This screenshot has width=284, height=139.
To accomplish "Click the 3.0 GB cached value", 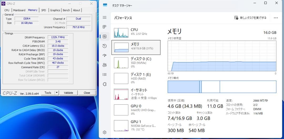I will pyautogui.click(x=203, y=118).
